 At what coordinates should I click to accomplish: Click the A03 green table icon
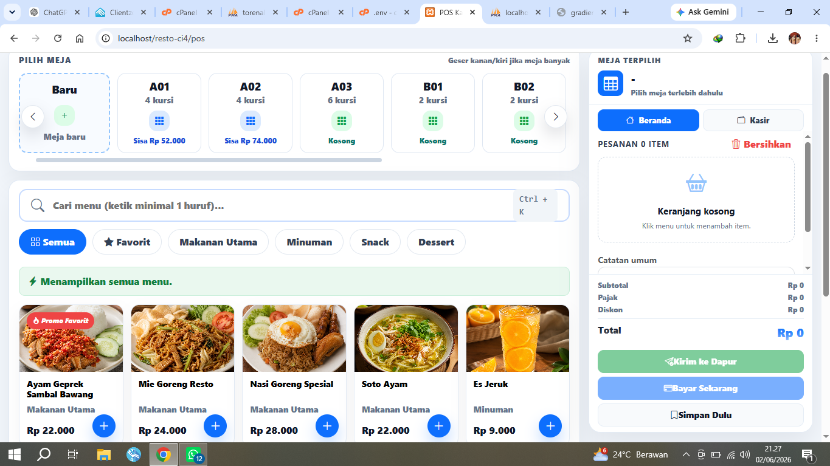click(x=342, y=121)
